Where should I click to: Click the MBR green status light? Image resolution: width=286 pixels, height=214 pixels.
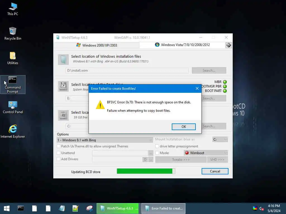pyautogui.click(x=225, y=82)
